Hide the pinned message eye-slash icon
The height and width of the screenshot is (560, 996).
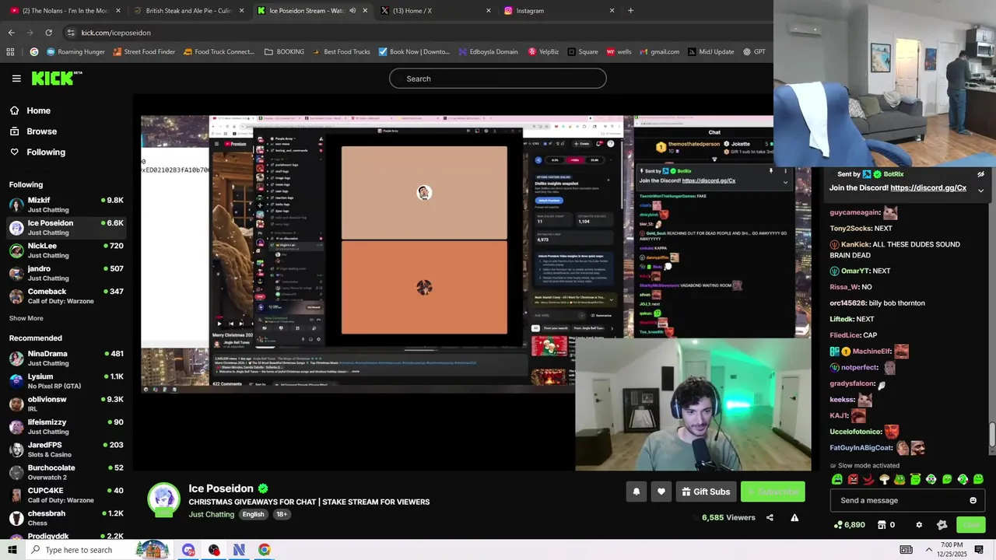point(980,174)
